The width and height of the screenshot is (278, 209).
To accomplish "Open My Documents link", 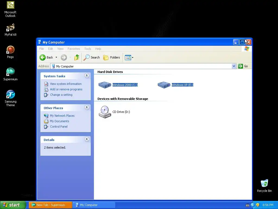I will coord(59,121).
